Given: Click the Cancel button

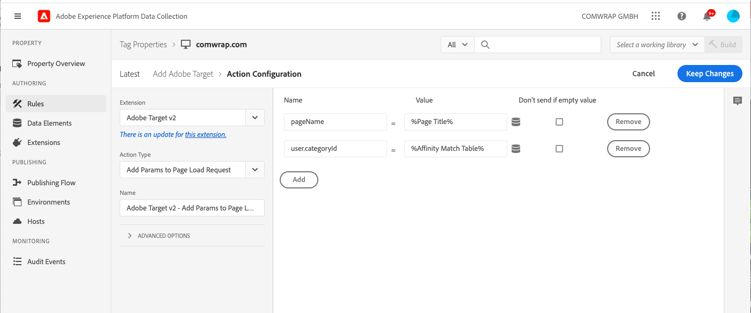Looking at the screenshot, I should tap(644, 74).
